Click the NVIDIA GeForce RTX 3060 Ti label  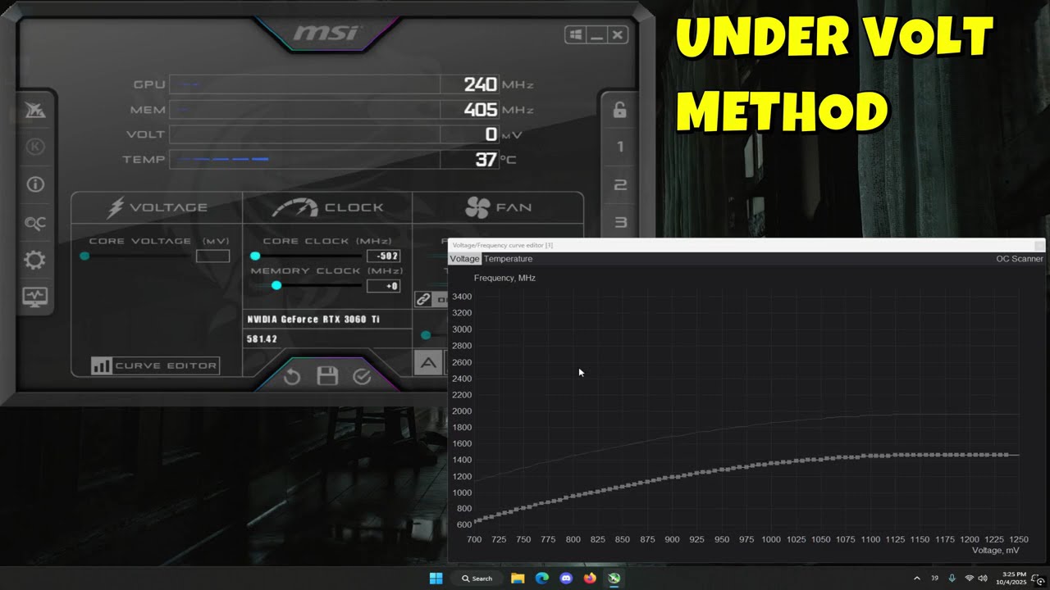point(313,320)
